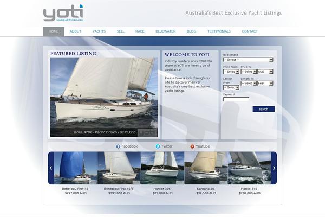Open the Beneteau First 45f5 thumbnail

(119, 168)
